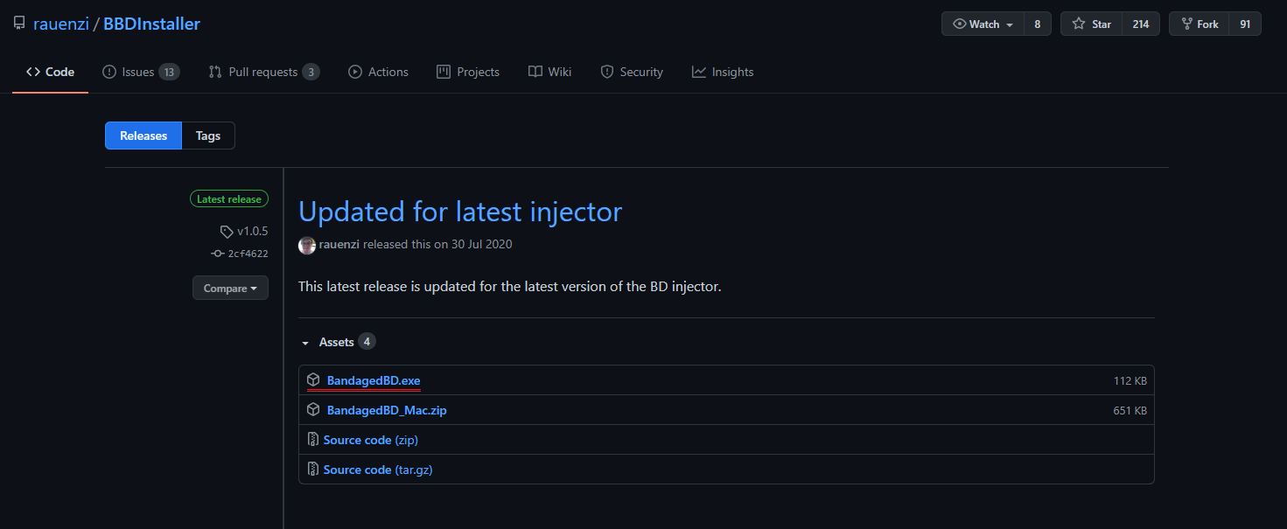Click the 112 KB file size
Viewport: 1287px width, 529px height.
(x=1130, y=380)
